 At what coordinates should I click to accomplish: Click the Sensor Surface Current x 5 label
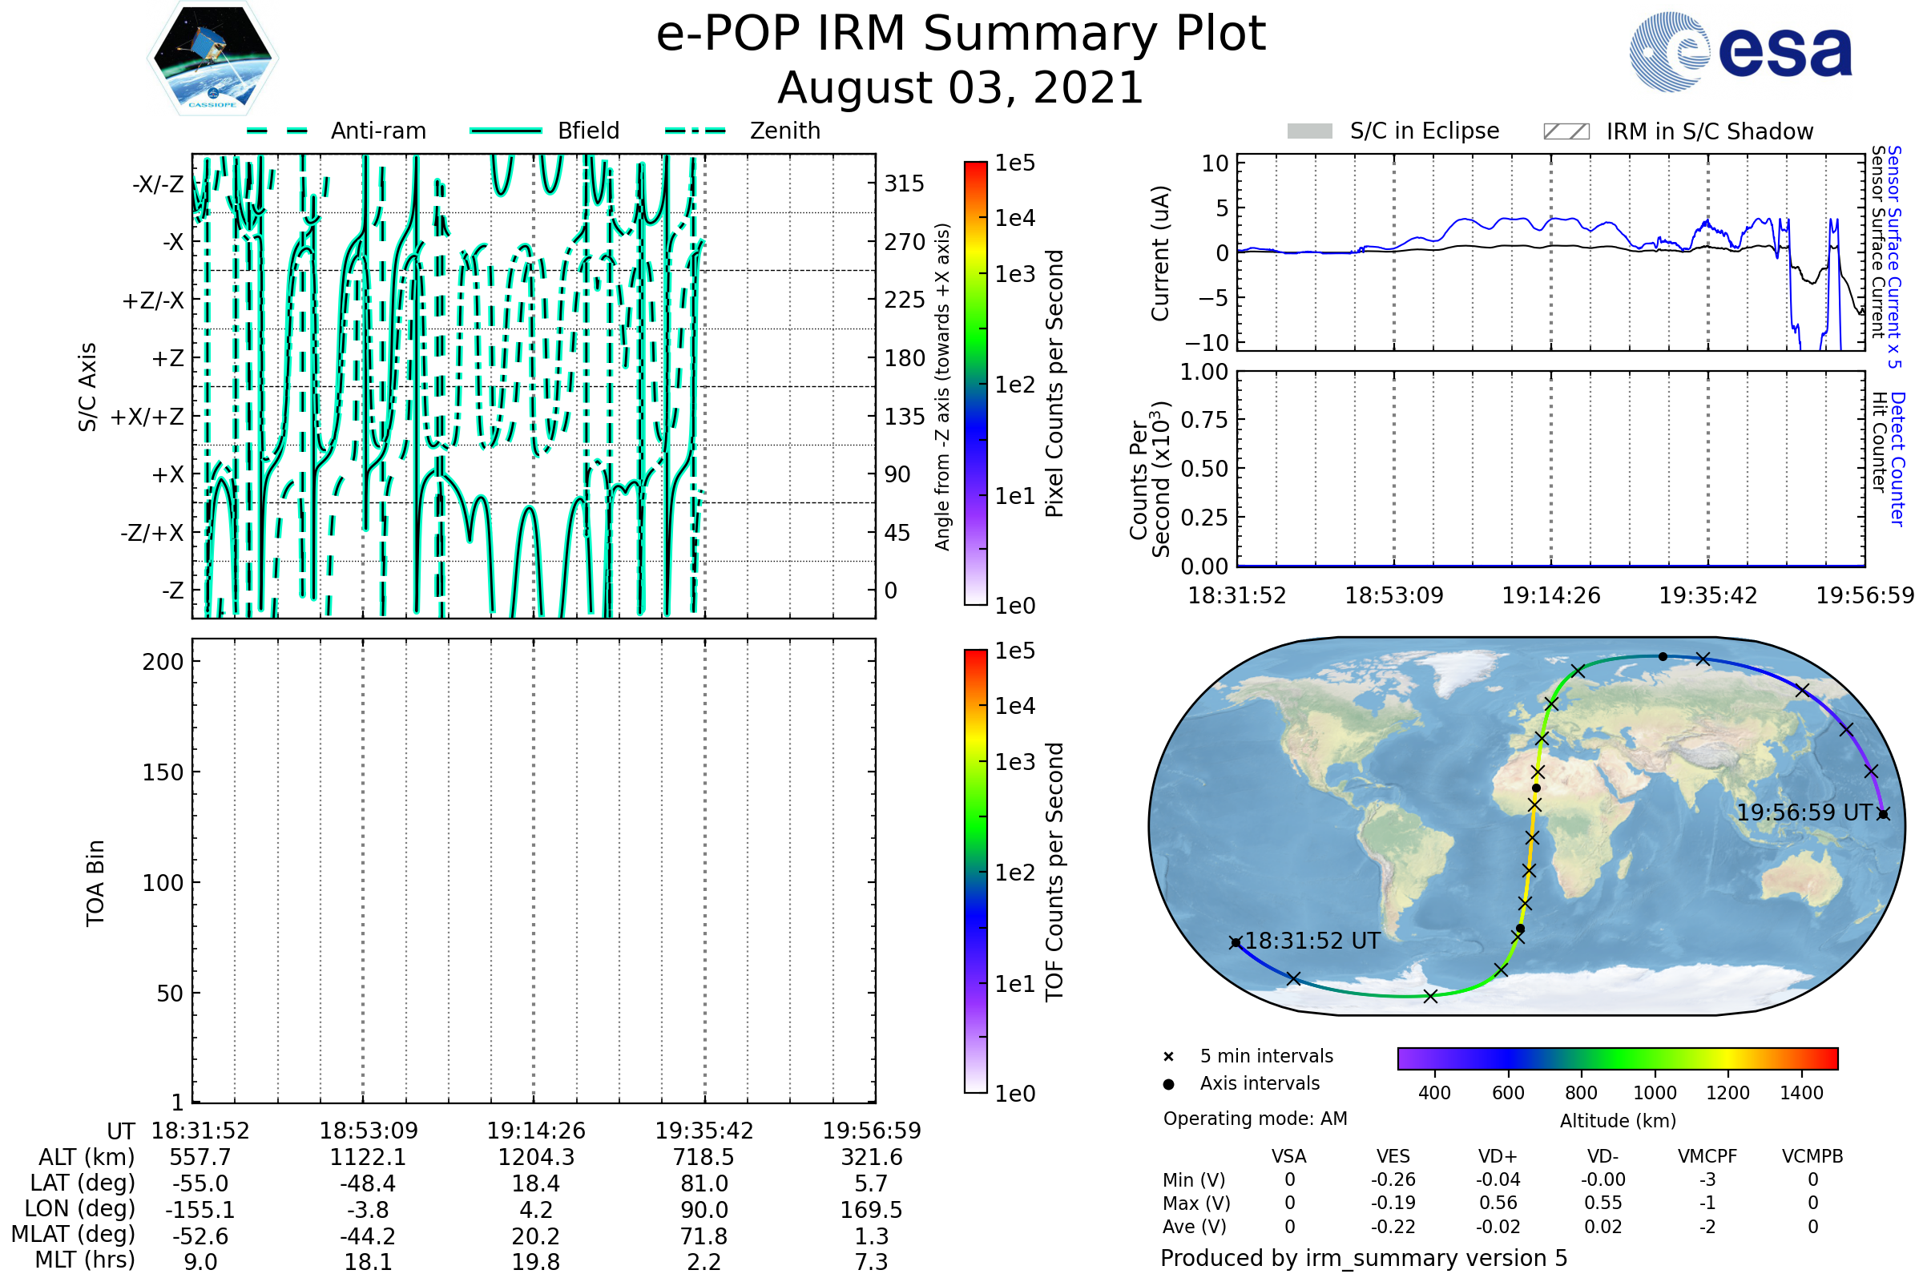[x=1893, y=256]
